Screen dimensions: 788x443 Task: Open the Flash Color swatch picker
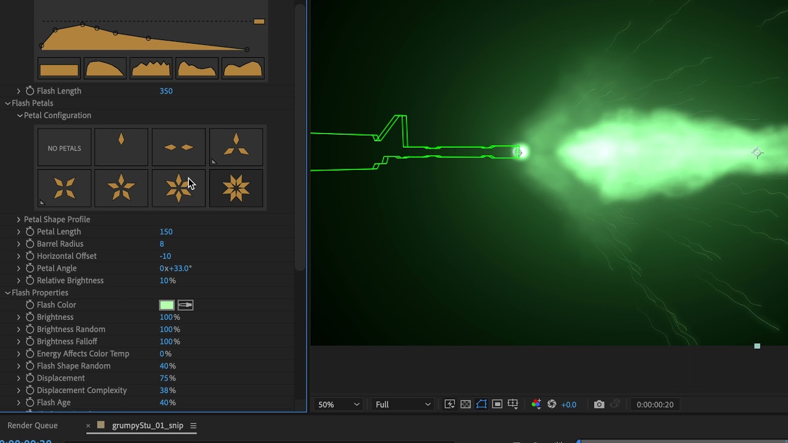167,305
